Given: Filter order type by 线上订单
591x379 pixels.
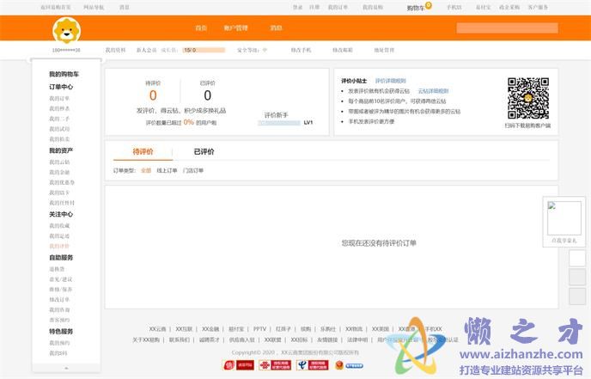Looking at the screenshot, I should point(167,170).
